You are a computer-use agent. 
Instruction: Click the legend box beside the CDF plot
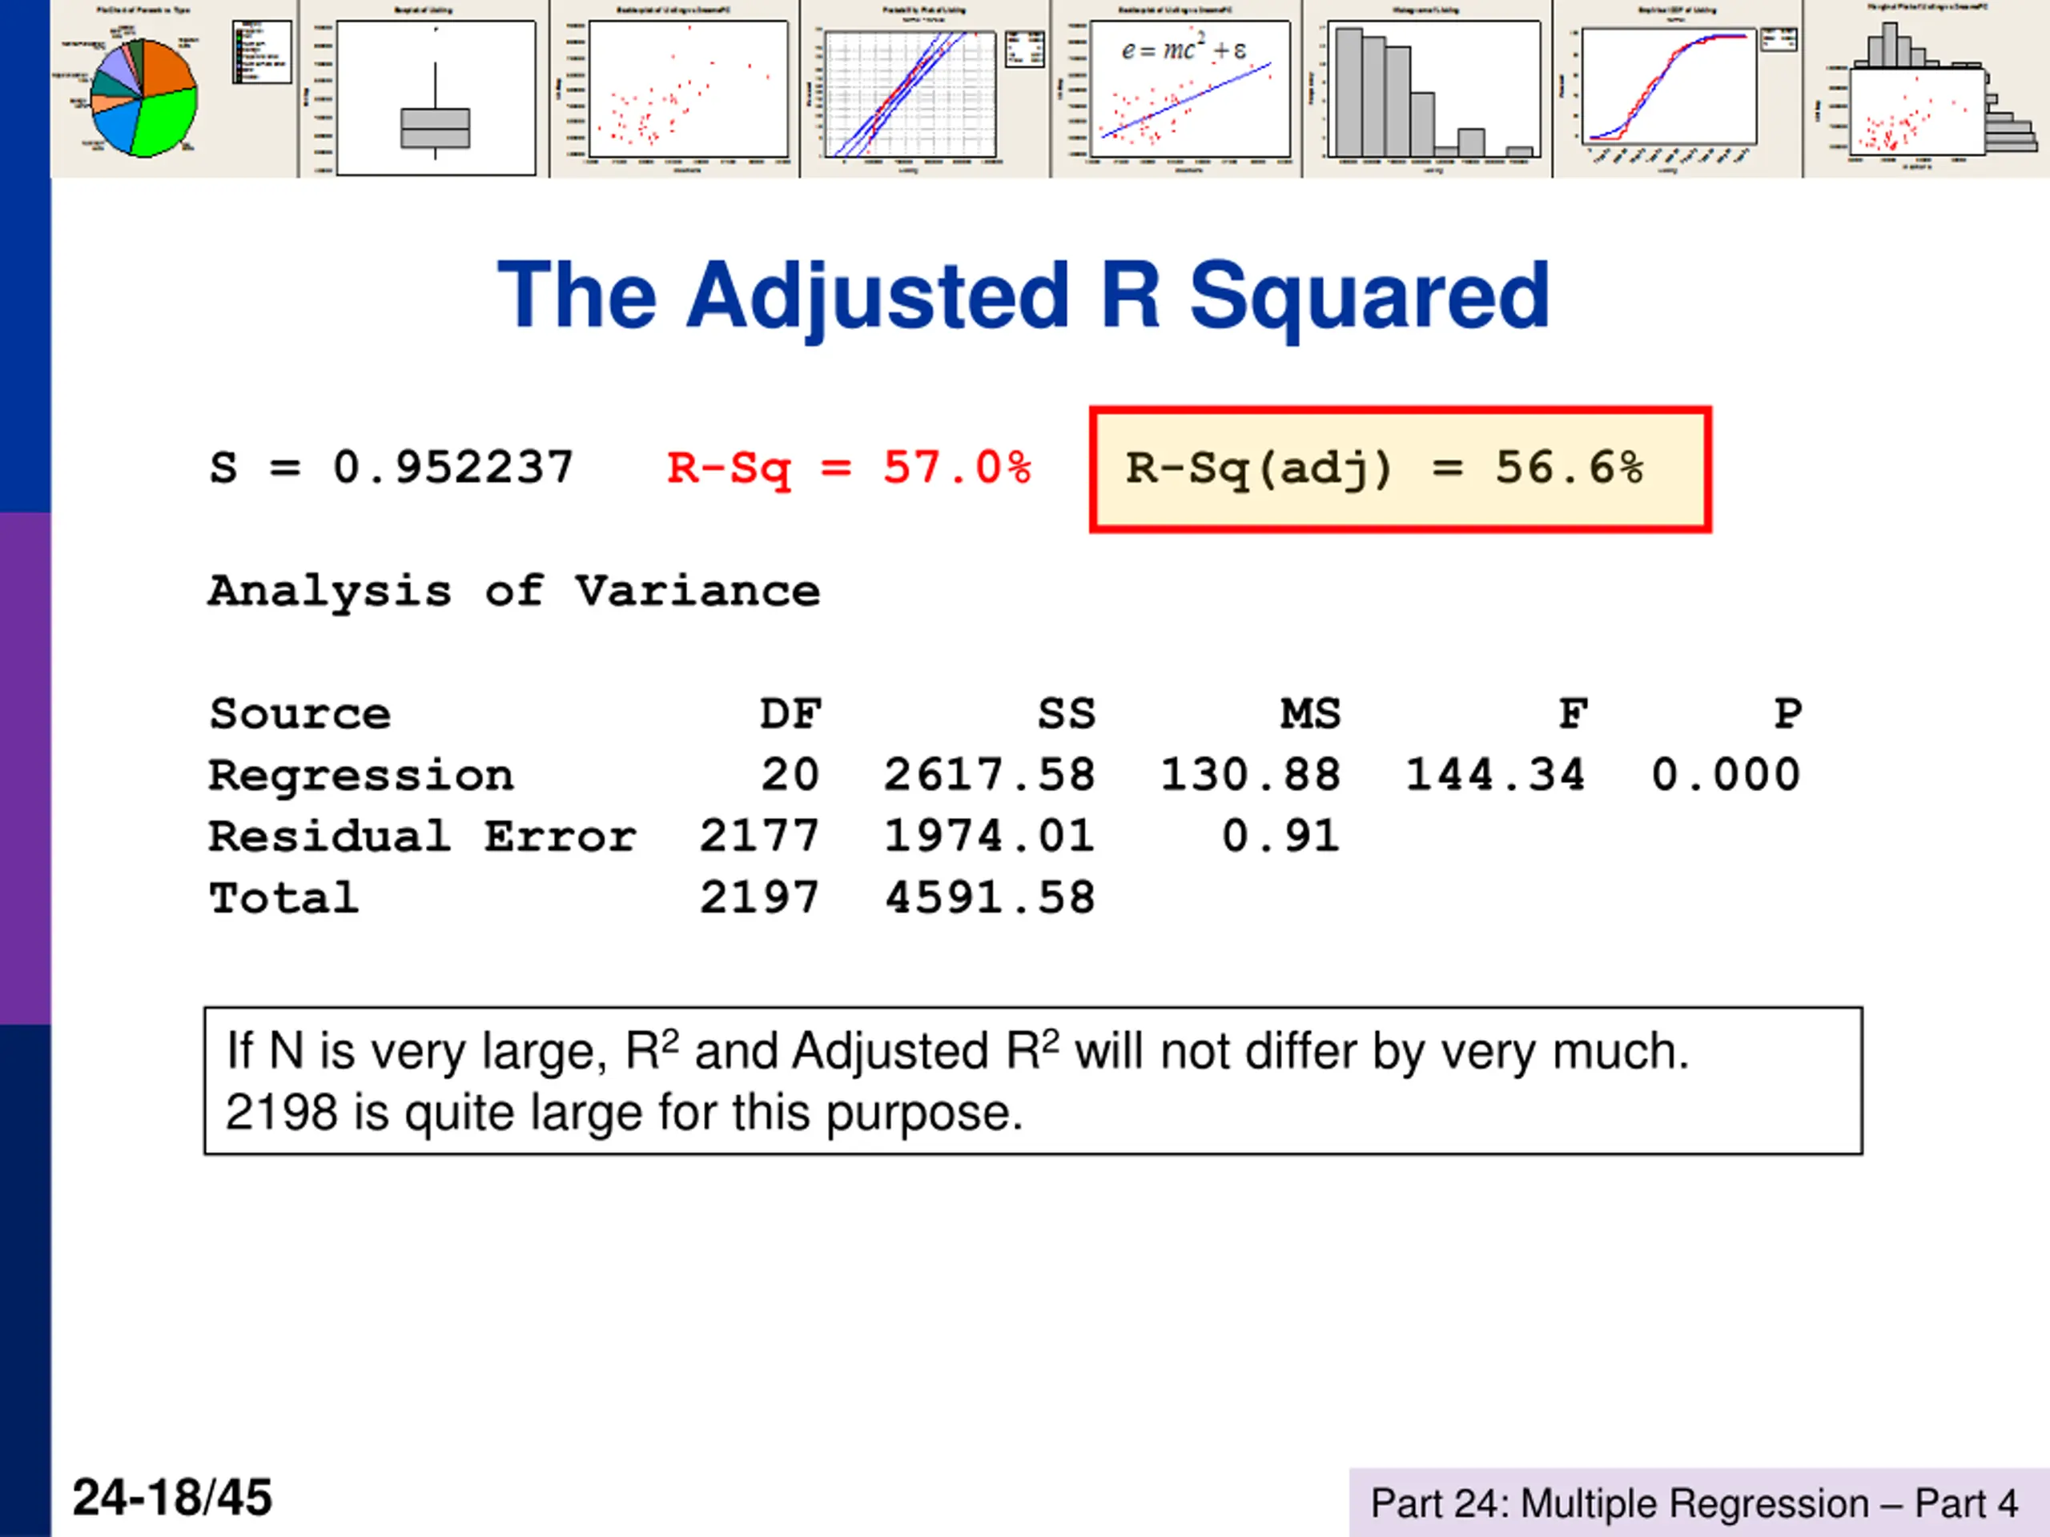coord(1779,39)
